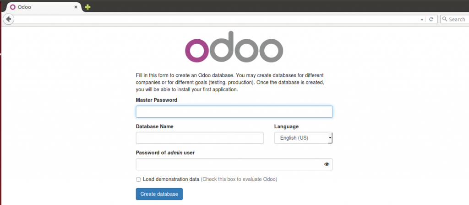Enable the Load demonstration data checkbox
469x205 pixels.
pyautogui.click(x=138, y=179)
